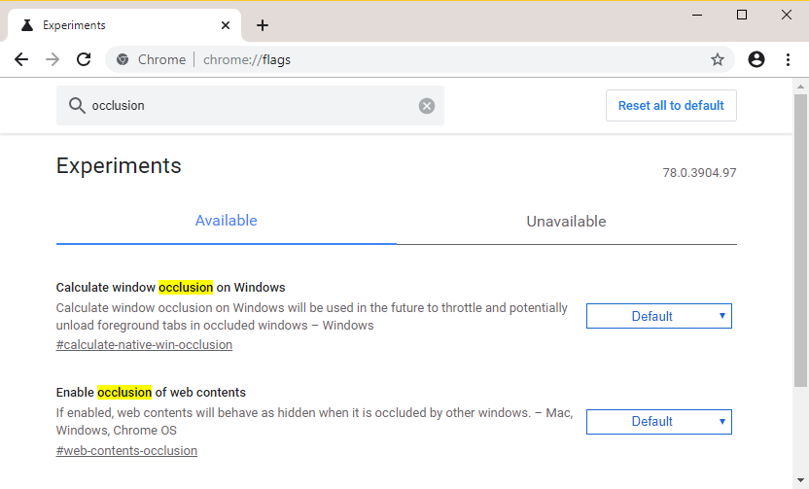Click the browser back arrow
This screenshot has width=809, height=489.
point(21,59)
